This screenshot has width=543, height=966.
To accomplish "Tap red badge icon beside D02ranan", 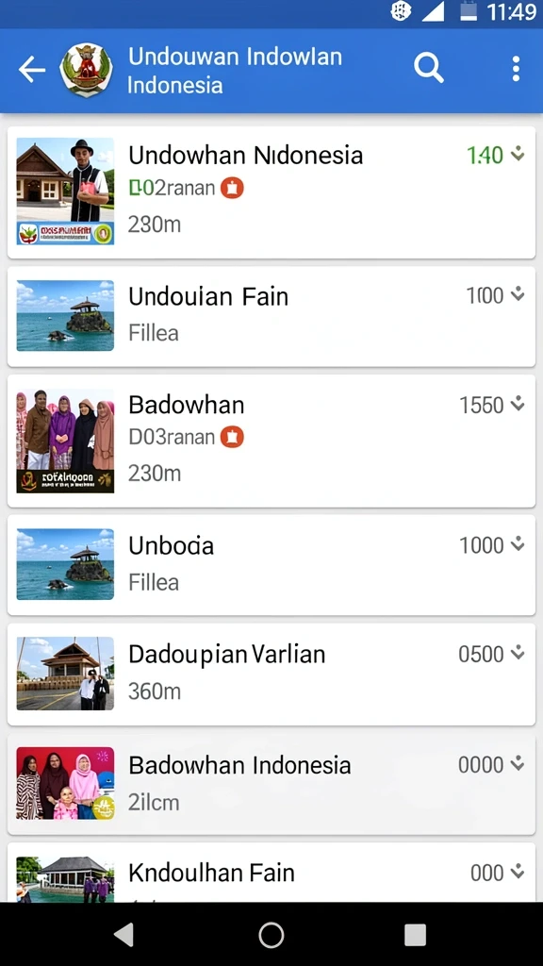I will (232, 188).
